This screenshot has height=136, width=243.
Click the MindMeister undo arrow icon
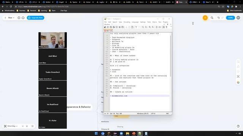point(218,18)
